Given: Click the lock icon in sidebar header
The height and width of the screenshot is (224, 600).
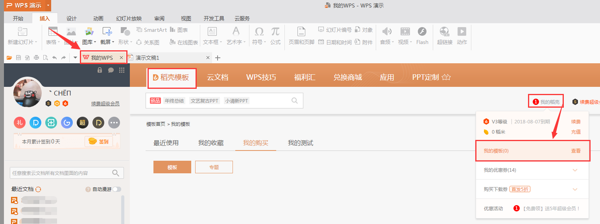Looking at the screenshot, I should (x=100, y=70).
